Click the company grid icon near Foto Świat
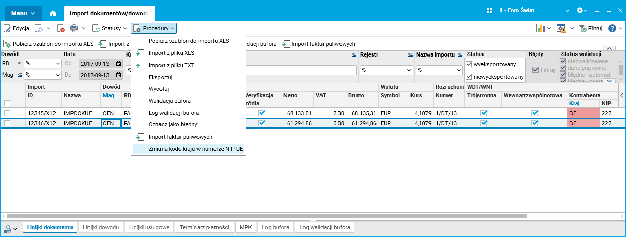Image resolution: width=626 pixels, height=237 pixels. click(x=489, y=10)
